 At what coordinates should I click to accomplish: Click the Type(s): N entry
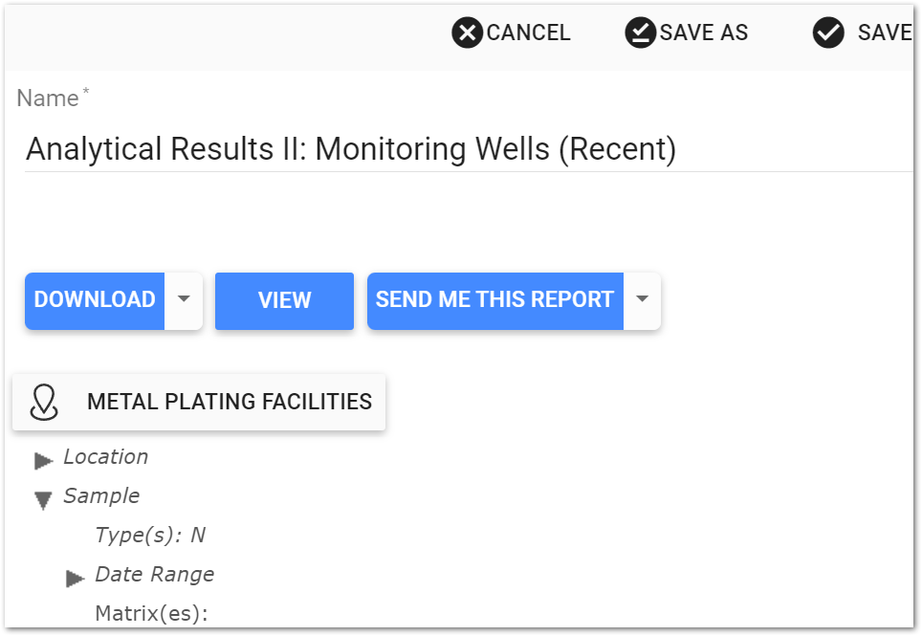tap(150, 536)
